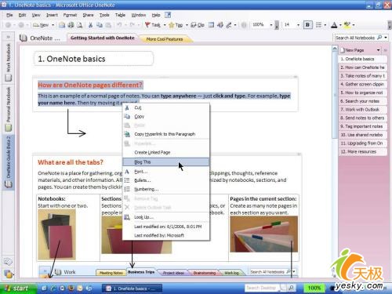The height and width of the screenshot is (294, 392).
Task: Click the Undo arrow in the toolbar
Action: point(119,25)
